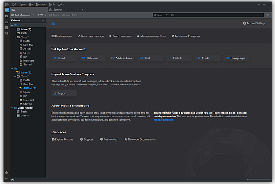Collapse the spaces toolbar with the bottom-left arrow
The height and width of the screenshot is (184, 275).
6,179
